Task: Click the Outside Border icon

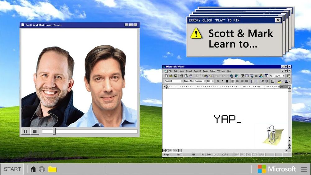Action: [273, 81]
